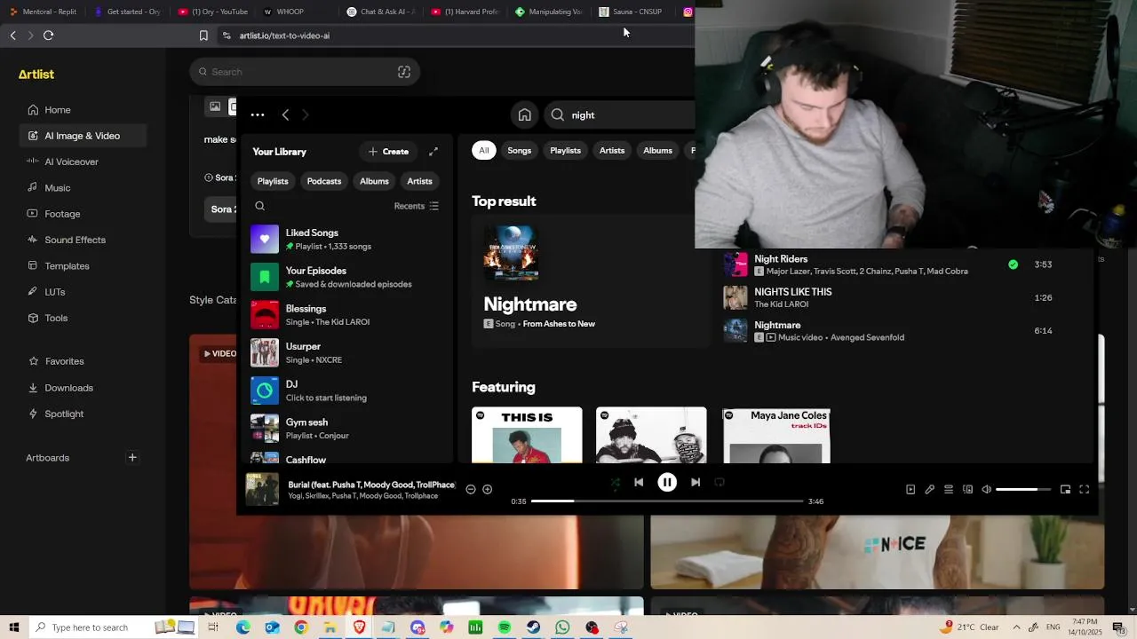Click the green saved checkmark on Night Riders

click(1013, 264)
